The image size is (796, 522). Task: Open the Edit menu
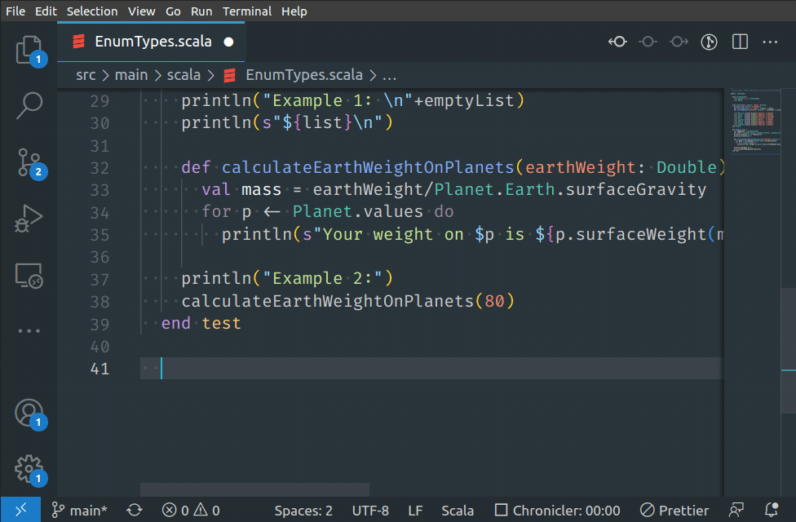pos(46,11)
